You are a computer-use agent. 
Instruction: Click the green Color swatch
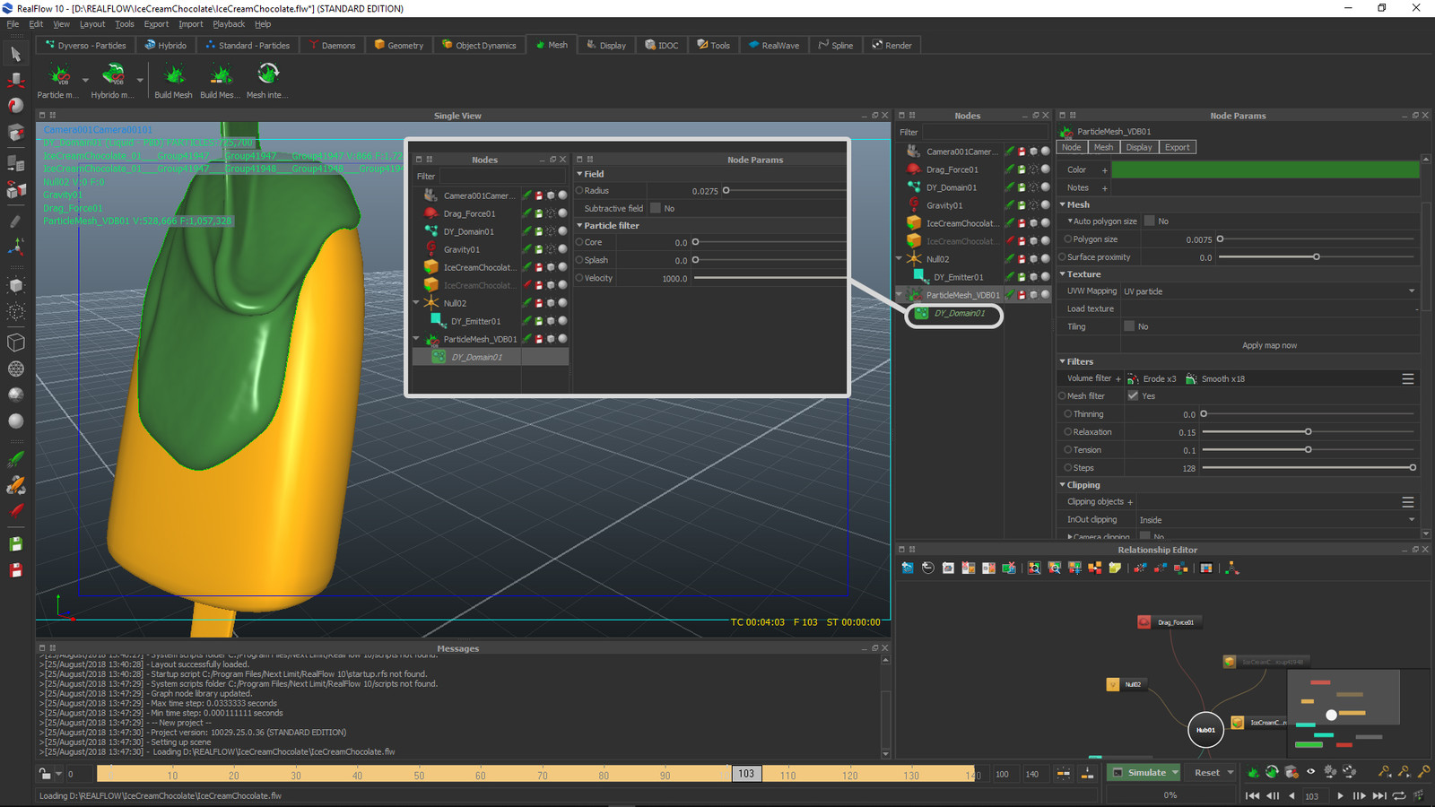tap(1265, 169)
